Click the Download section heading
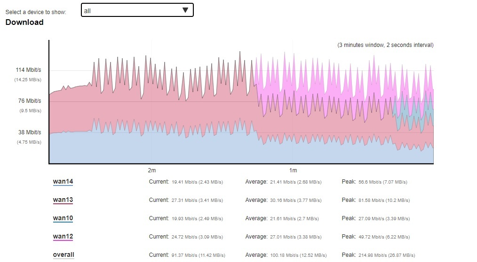 (x=24, y=23)
